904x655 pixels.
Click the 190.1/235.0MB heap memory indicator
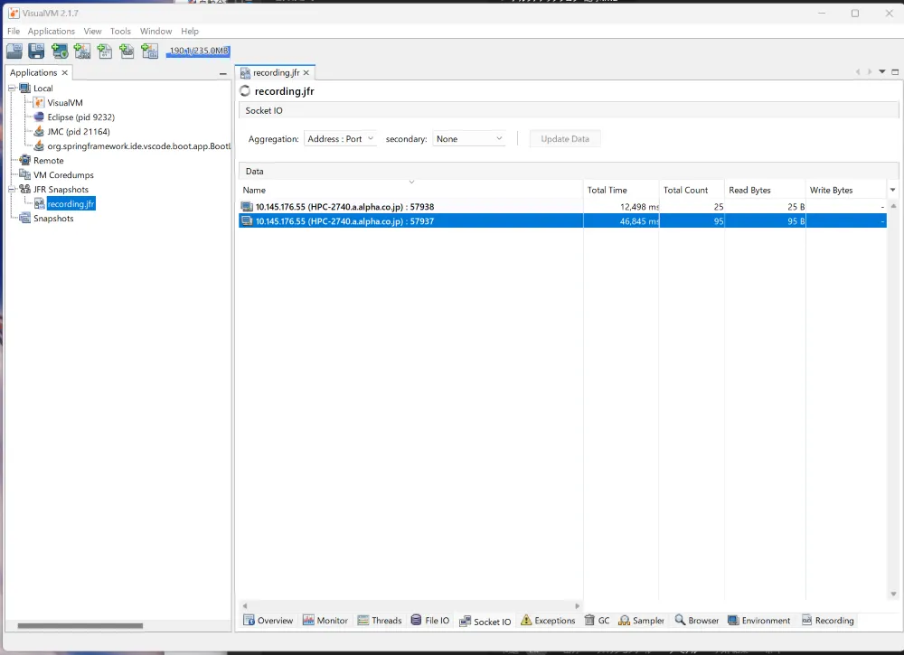point(198,51)
